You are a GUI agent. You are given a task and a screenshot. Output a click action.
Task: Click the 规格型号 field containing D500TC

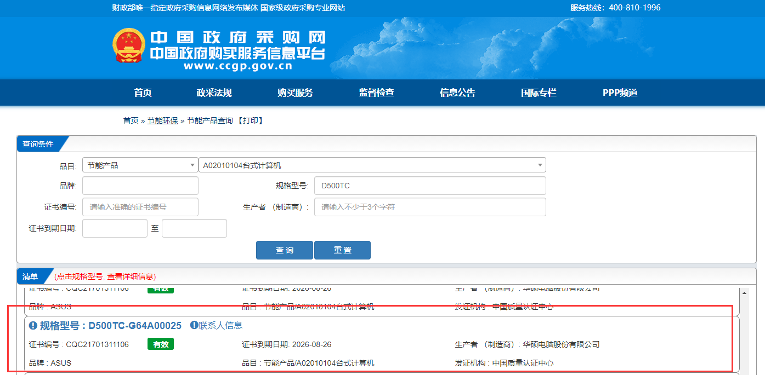point(430,186)
